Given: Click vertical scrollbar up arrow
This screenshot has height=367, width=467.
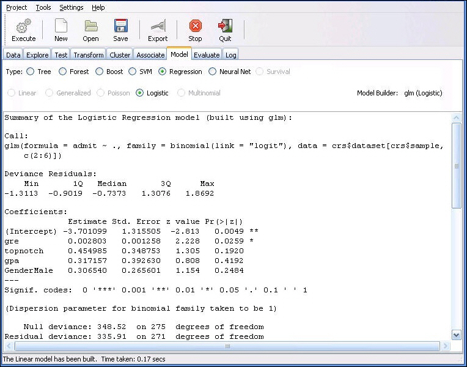Looking at the screenshot, I should coord(456,118).
